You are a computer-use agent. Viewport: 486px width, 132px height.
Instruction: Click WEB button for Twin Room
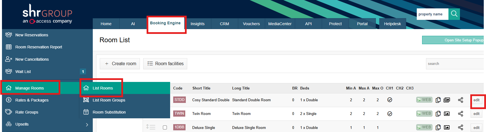[424, 114]
